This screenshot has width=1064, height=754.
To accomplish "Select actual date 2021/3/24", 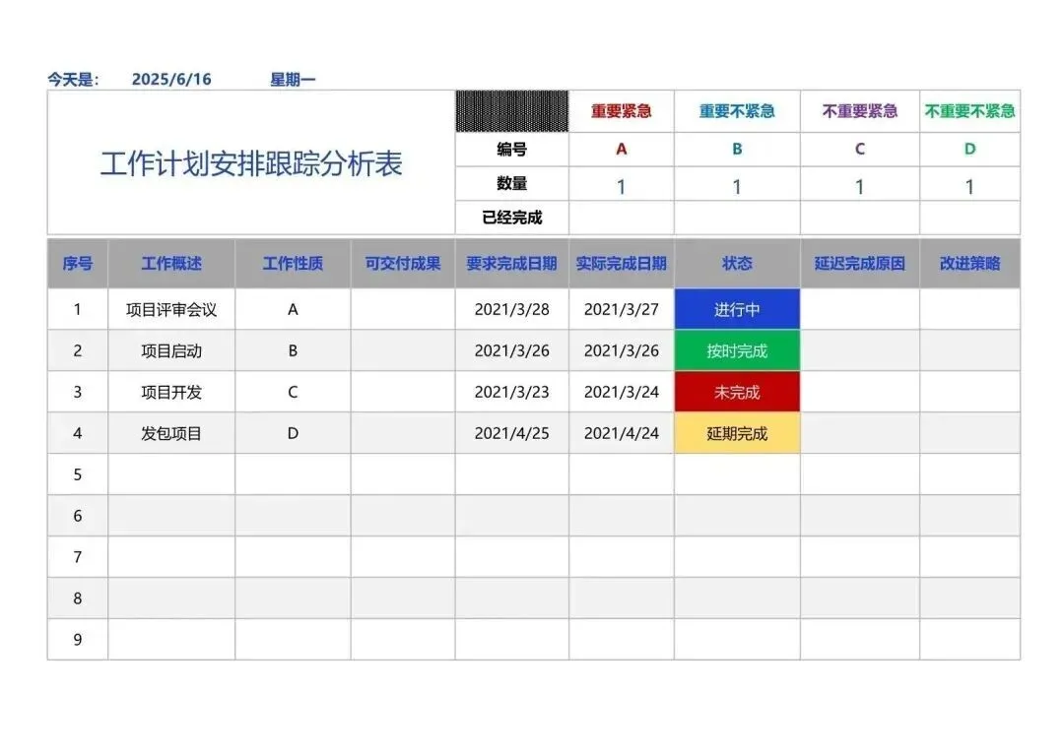I will click(621, 392).
